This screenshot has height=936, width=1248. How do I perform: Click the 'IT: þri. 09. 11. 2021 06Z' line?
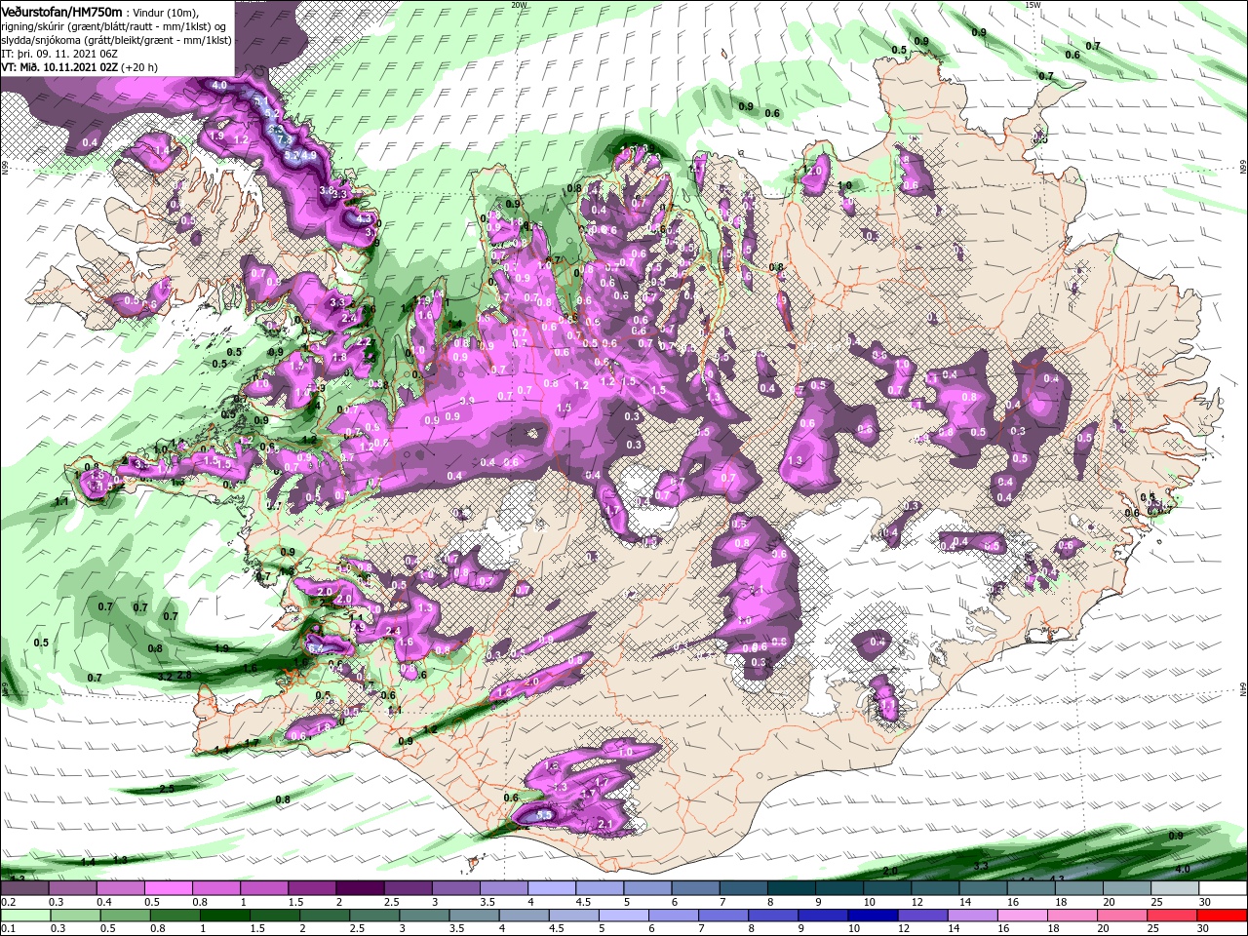(x=59, y=54)
